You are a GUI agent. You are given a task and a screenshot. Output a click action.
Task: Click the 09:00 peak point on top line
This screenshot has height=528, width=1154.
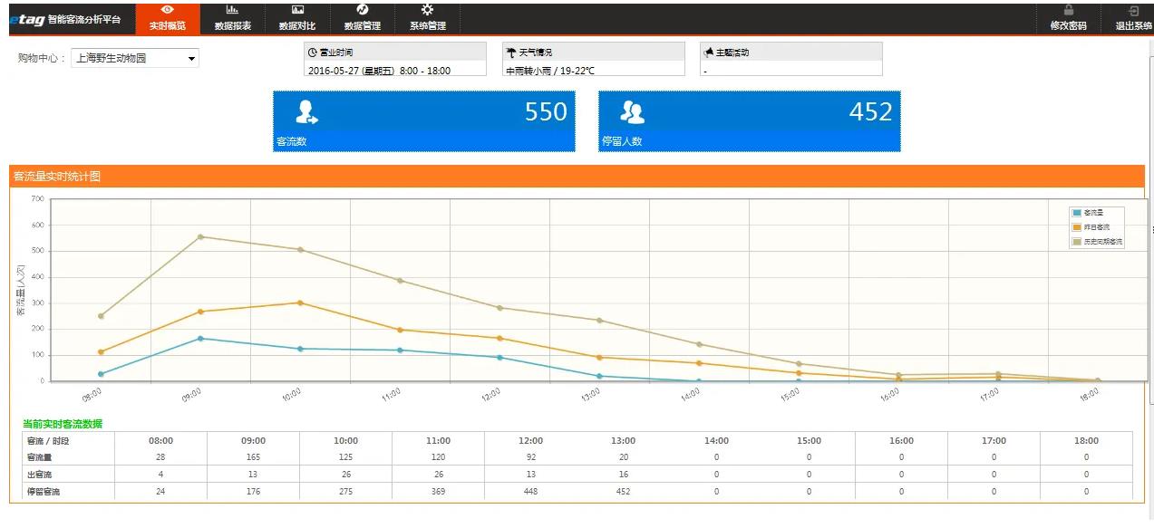[x=200, y=237]
